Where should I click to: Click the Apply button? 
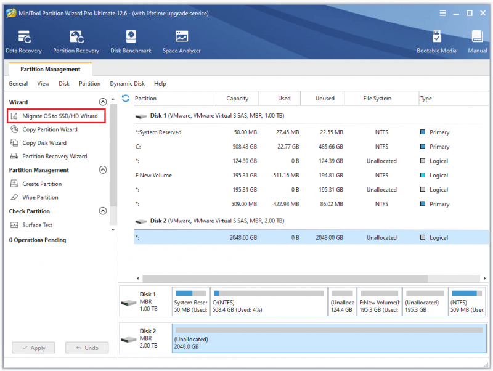[x=34, y=348]
